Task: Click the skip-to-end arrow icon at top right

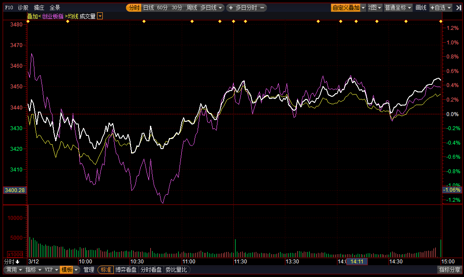Action: [458, 7]
